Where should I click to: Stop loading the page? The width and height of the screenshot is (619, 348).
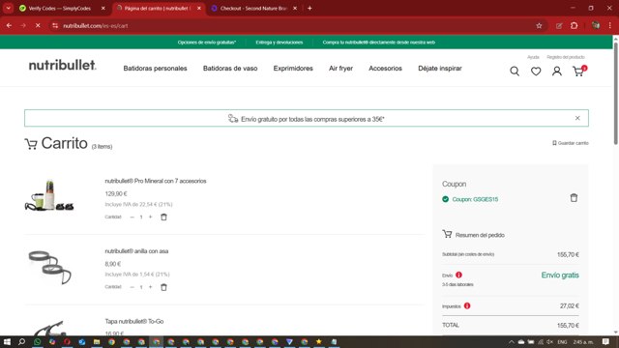pos(38,26)
